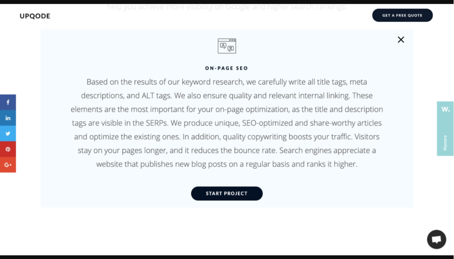This screenshot has height=259, width=454.
Task: Share the page on Facebook
Action: [8, 102]
